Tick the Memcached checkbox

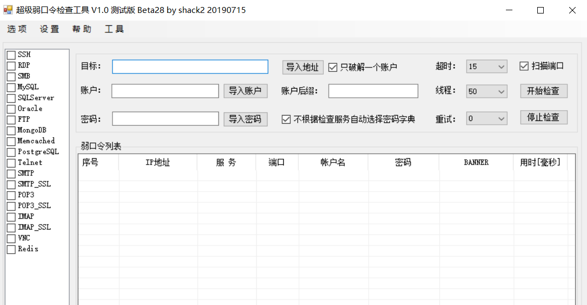click(x=11, y=141)
